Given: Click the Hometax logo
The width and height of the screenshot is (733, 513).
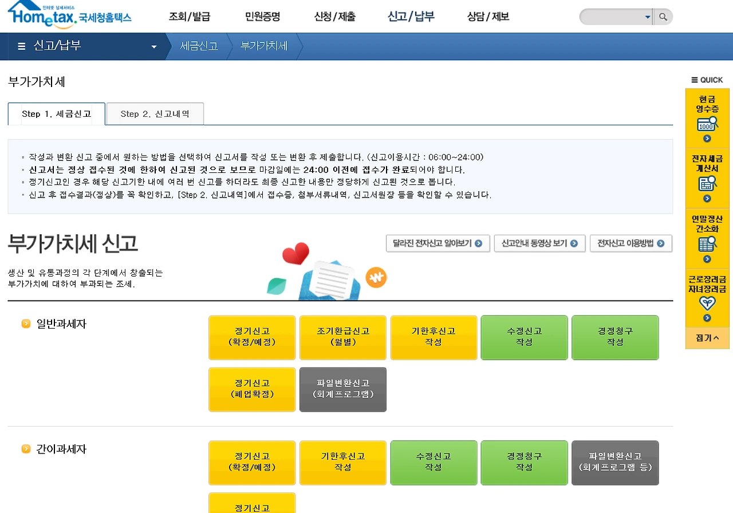Looking at the screenshot, I should click(69, 15).
